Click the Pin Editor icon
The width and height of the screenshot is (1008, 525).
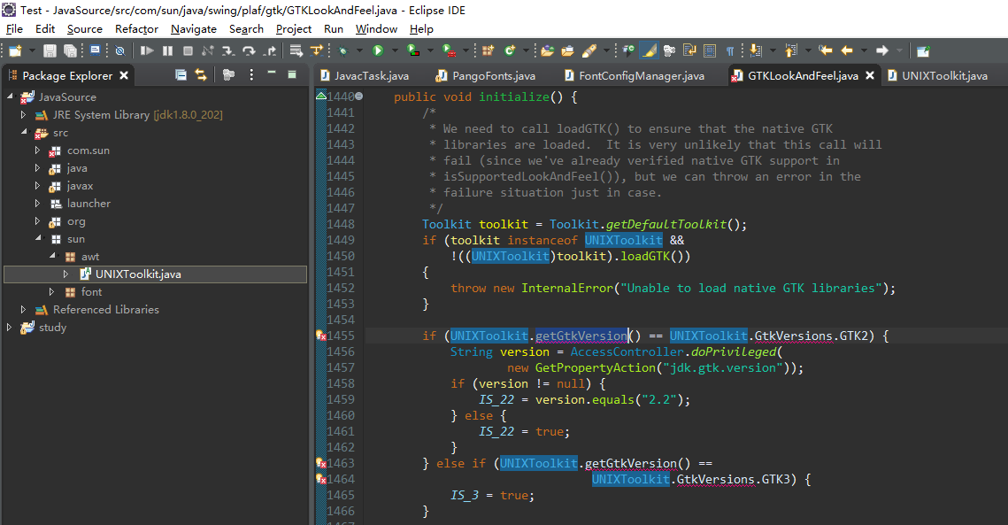[x=923, y=50]
